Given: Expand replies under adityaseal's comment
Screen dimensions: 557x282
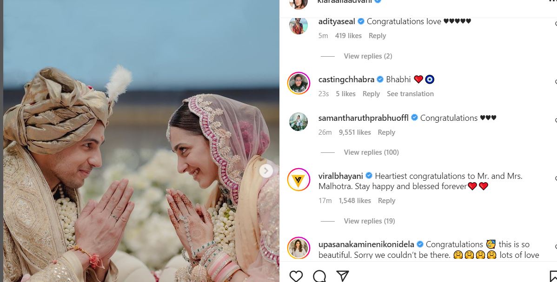Looking at the screenshot, I should (x=367, y=56).
